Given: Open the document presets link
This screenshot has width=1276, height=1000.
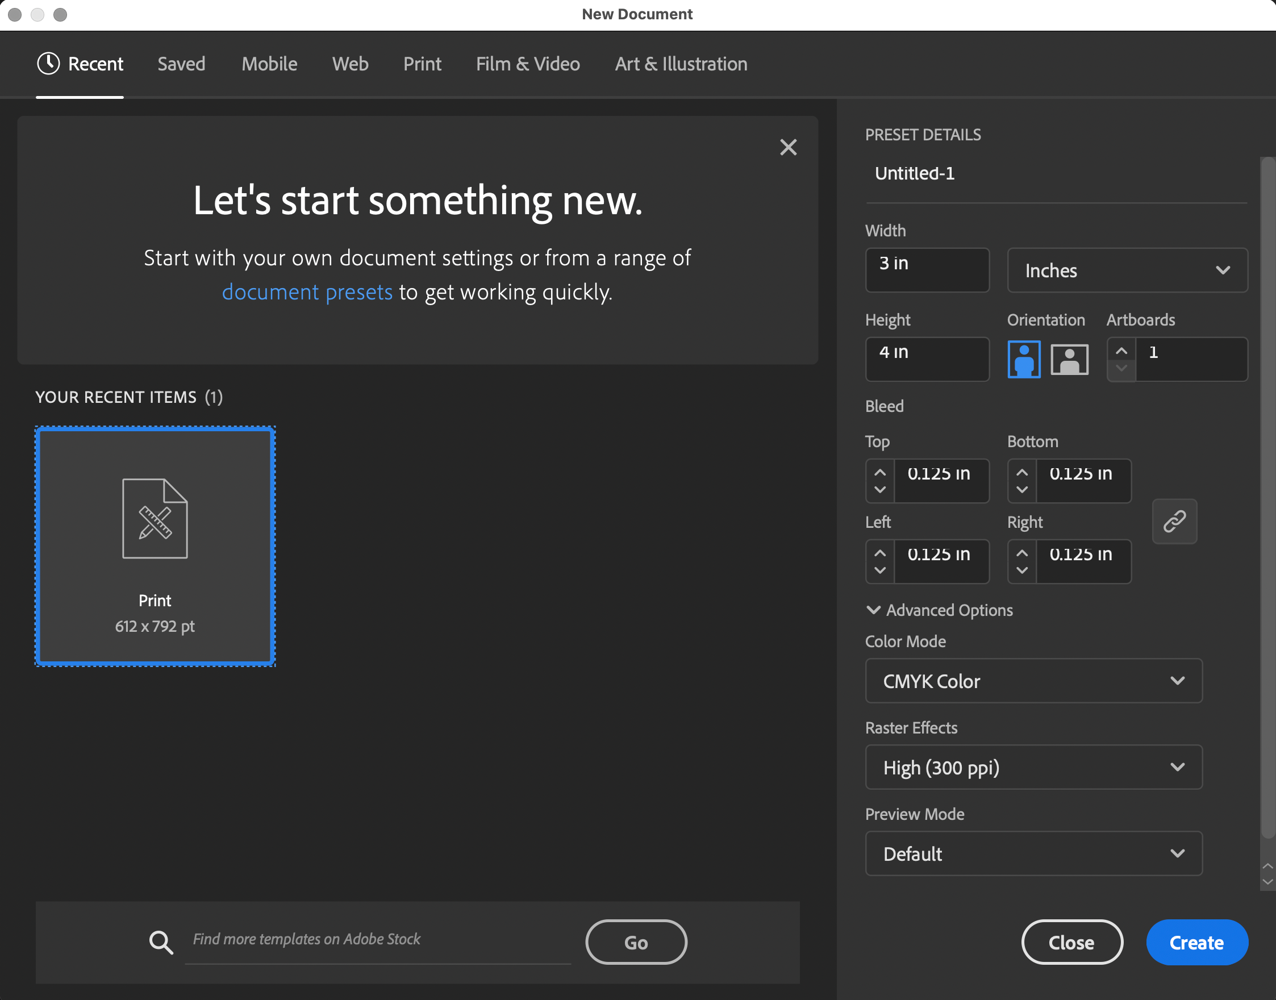Looking at the screenshot, I should tap(307, 291).
